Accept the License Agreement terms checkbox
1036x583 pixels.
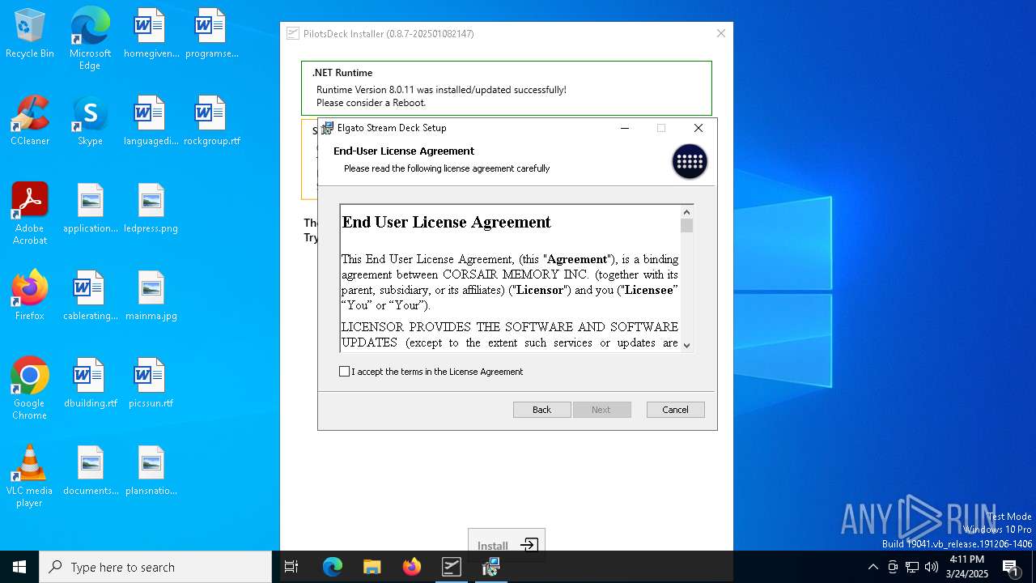345,372
